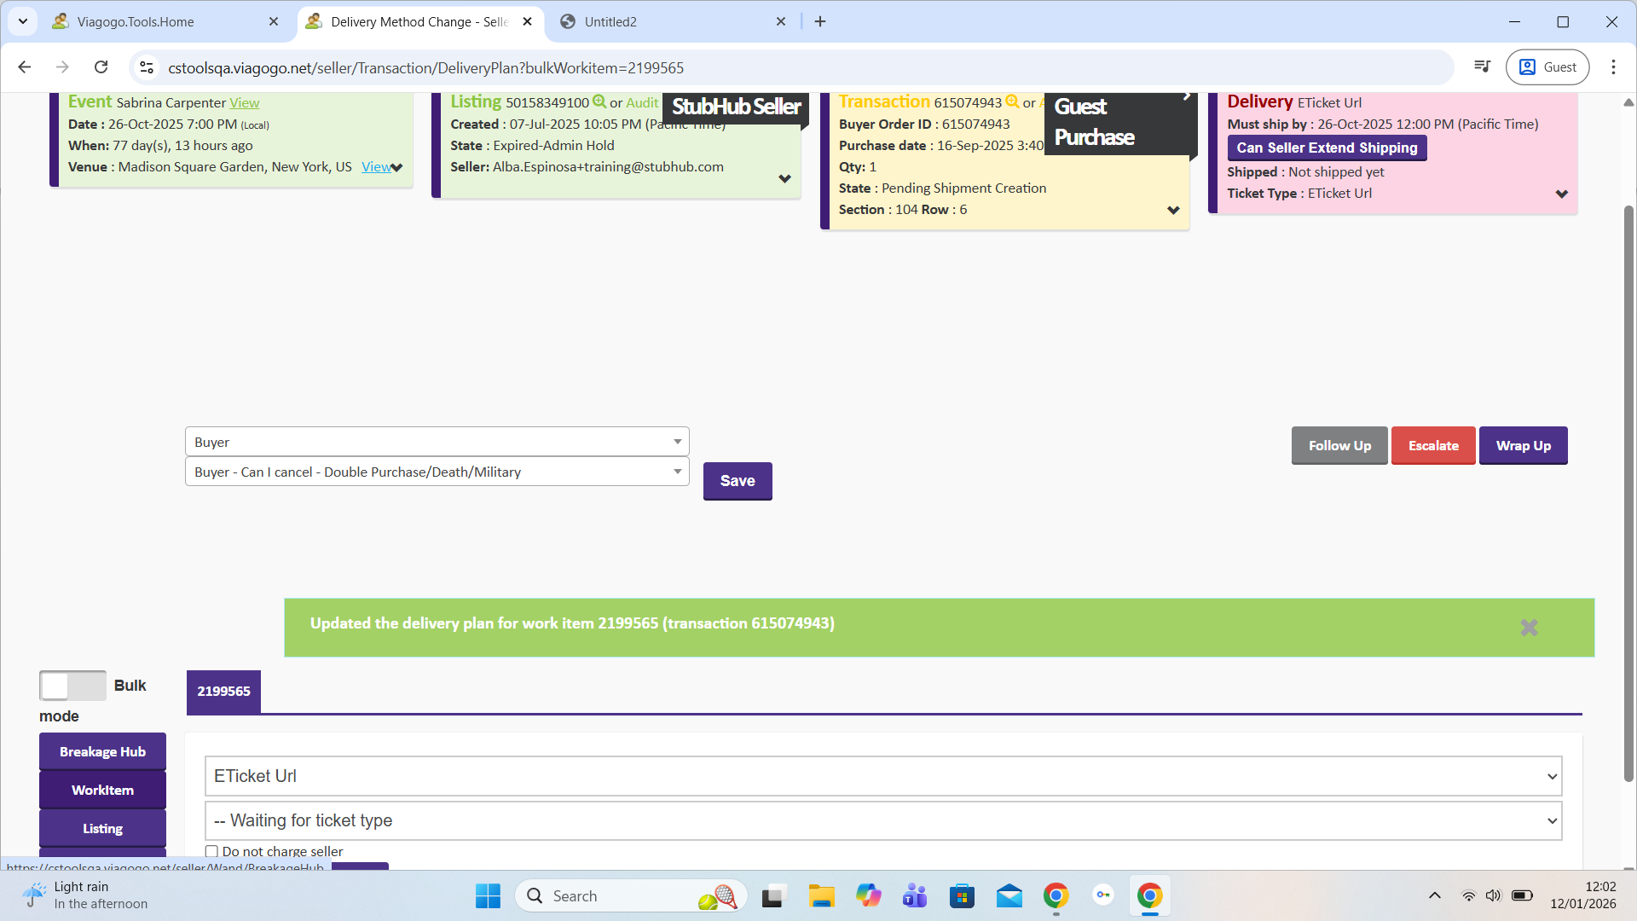This screenshot has height=921, width=1637.
Task: Open the Chrome three-dot menu
Action: coord(1613,67)
